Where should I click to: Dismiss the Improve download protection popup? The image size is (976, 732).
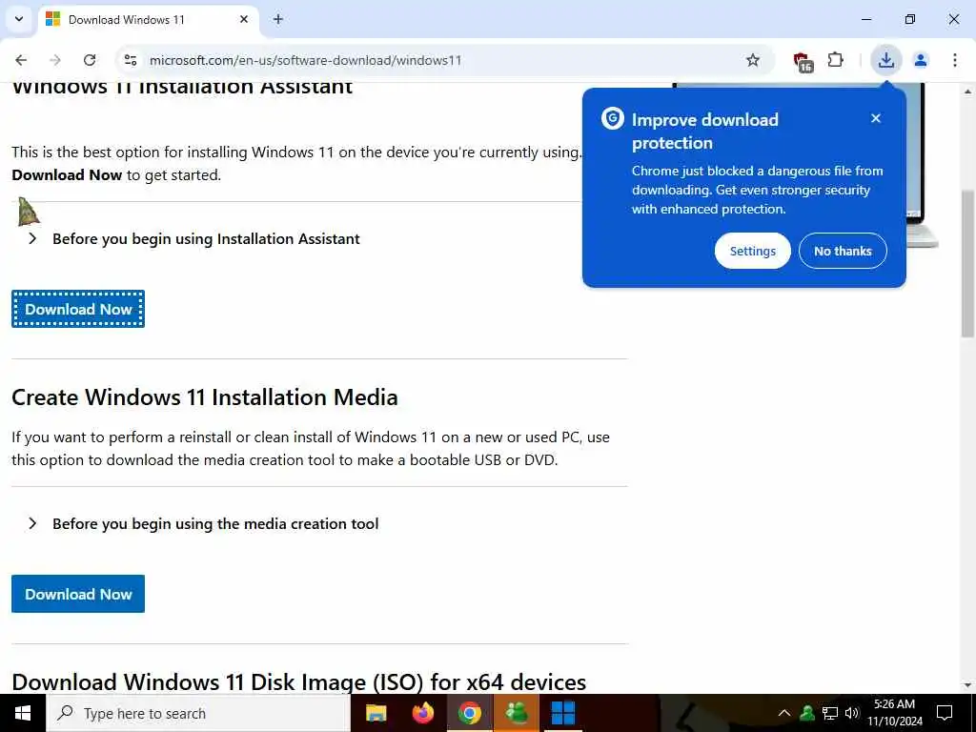pos(876,118)
